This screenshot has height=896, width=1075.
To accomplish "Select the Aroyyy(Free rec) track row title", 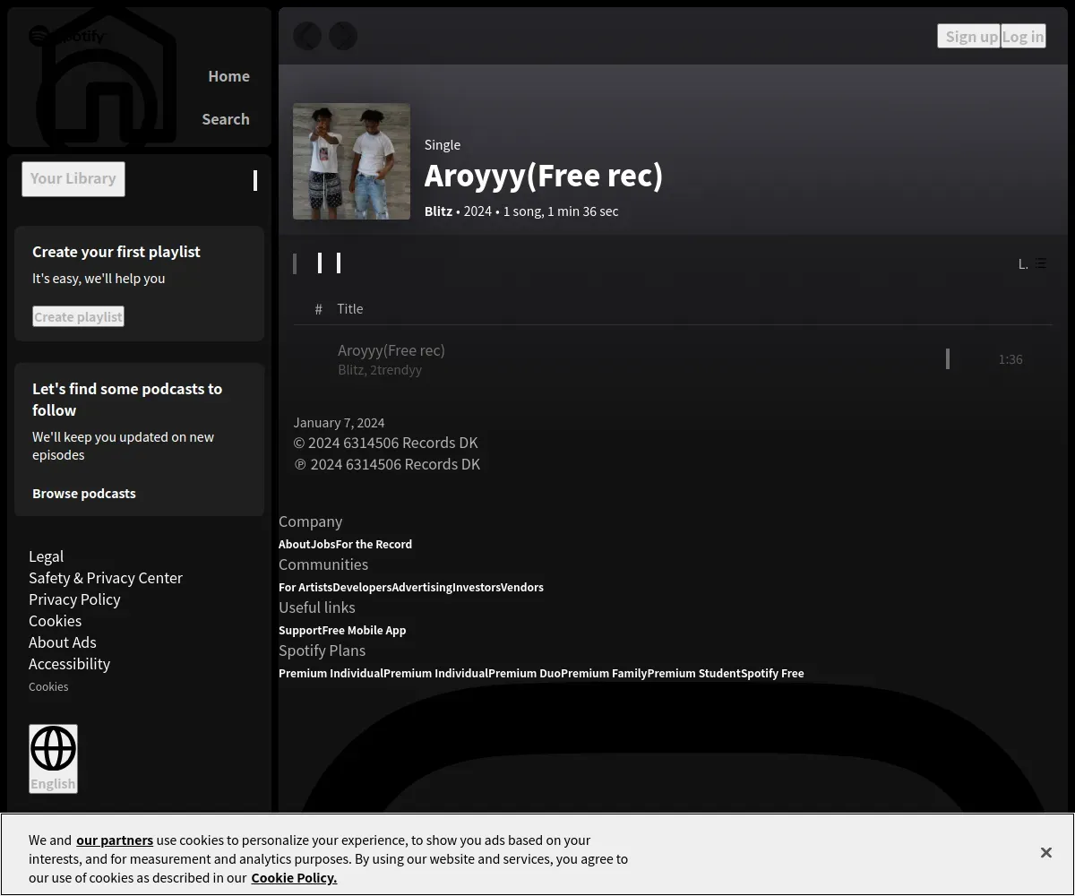I will pos(391,350).
